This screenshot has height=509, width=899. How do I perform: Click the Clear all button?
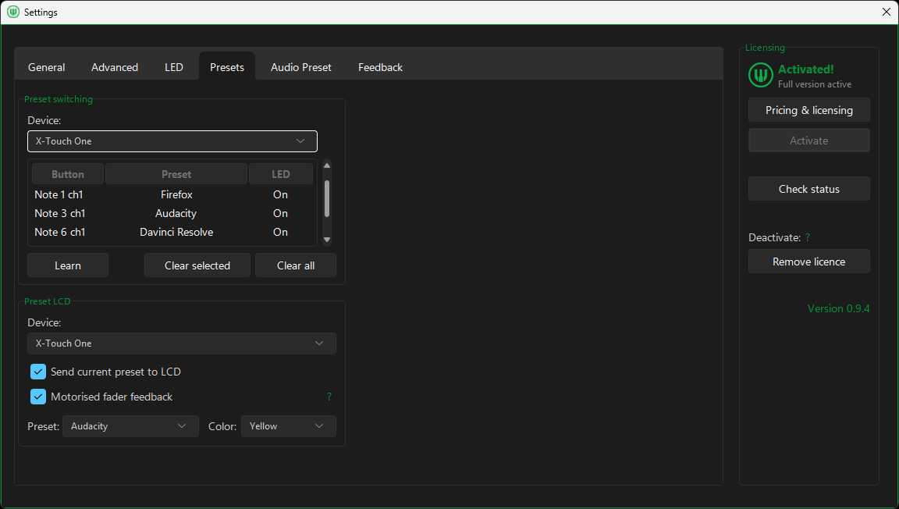(x=296, y=265)
